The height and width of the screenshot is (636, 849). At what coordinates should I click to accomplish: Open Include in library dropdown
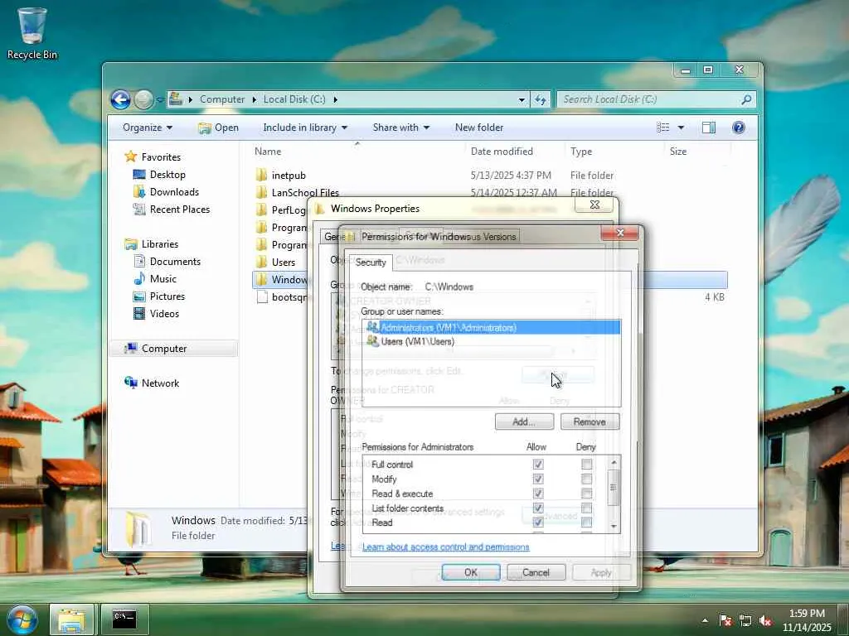305,128
